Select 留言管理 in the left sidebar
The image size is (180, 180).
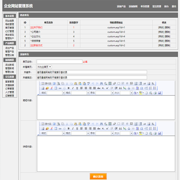coord(9,82)
